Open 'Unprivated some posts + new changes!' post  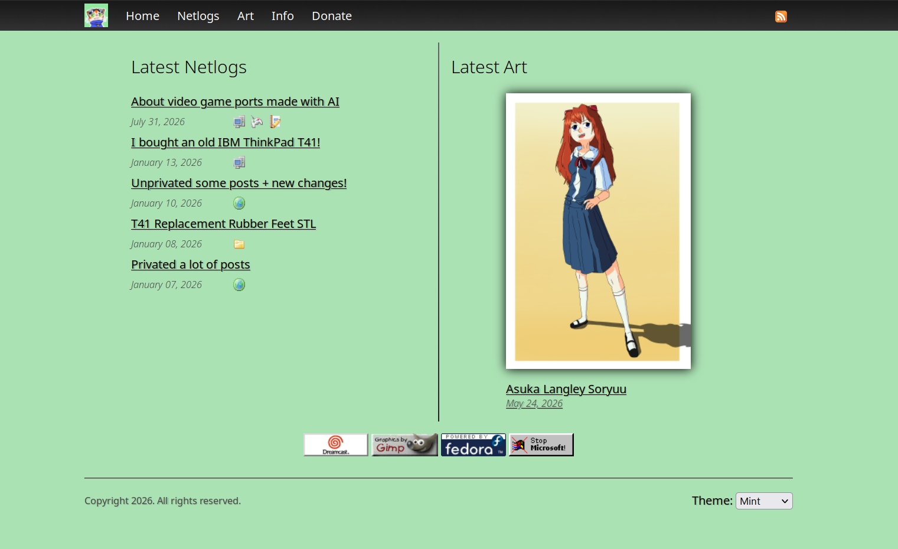pos(239,183)
